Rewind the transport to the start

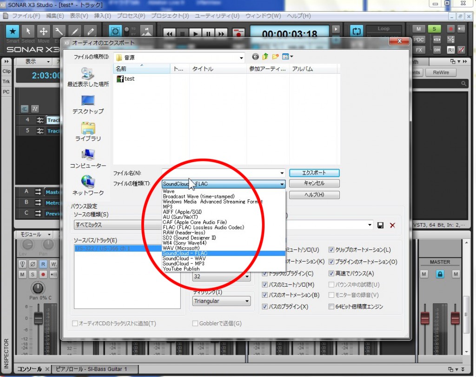click(169, 33)
